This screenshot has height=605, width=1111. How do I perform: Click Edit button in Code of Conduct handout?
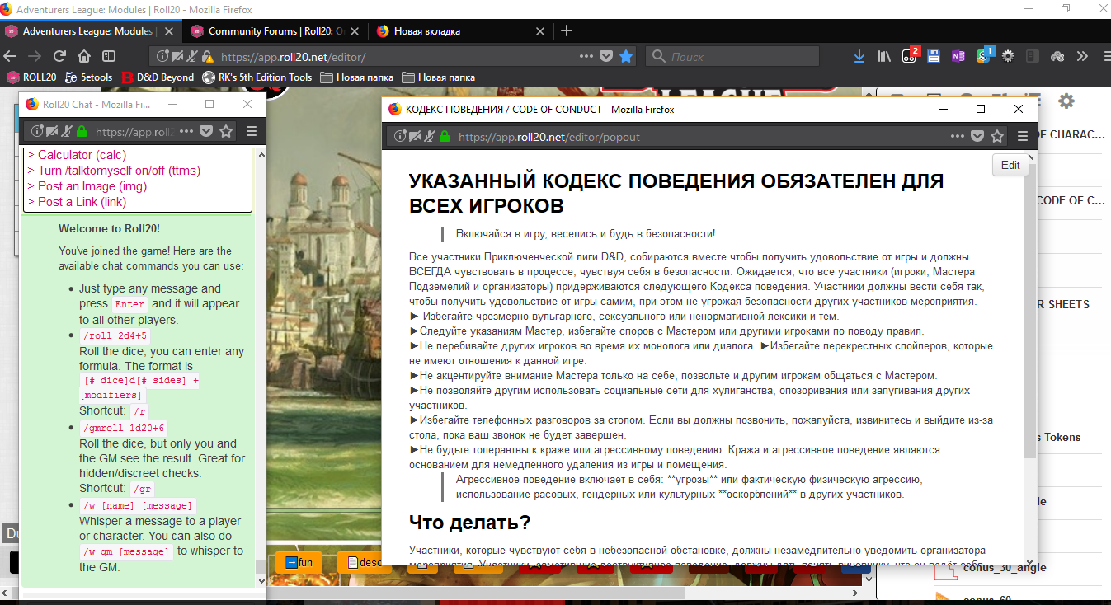1010,165
